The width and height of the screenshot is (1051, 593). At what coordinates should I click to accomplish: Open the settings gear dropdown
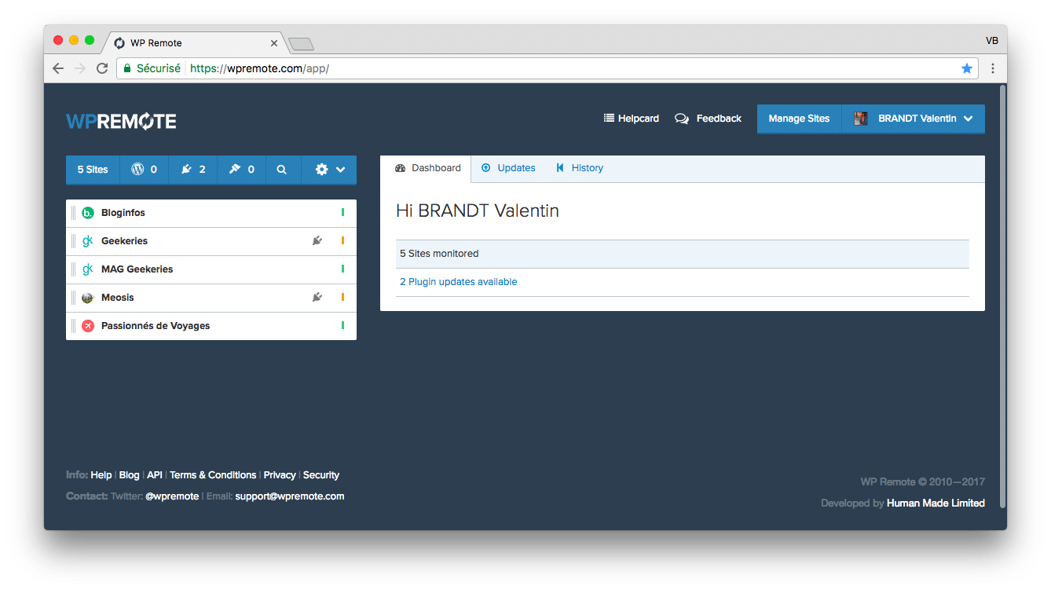point(330,169)
